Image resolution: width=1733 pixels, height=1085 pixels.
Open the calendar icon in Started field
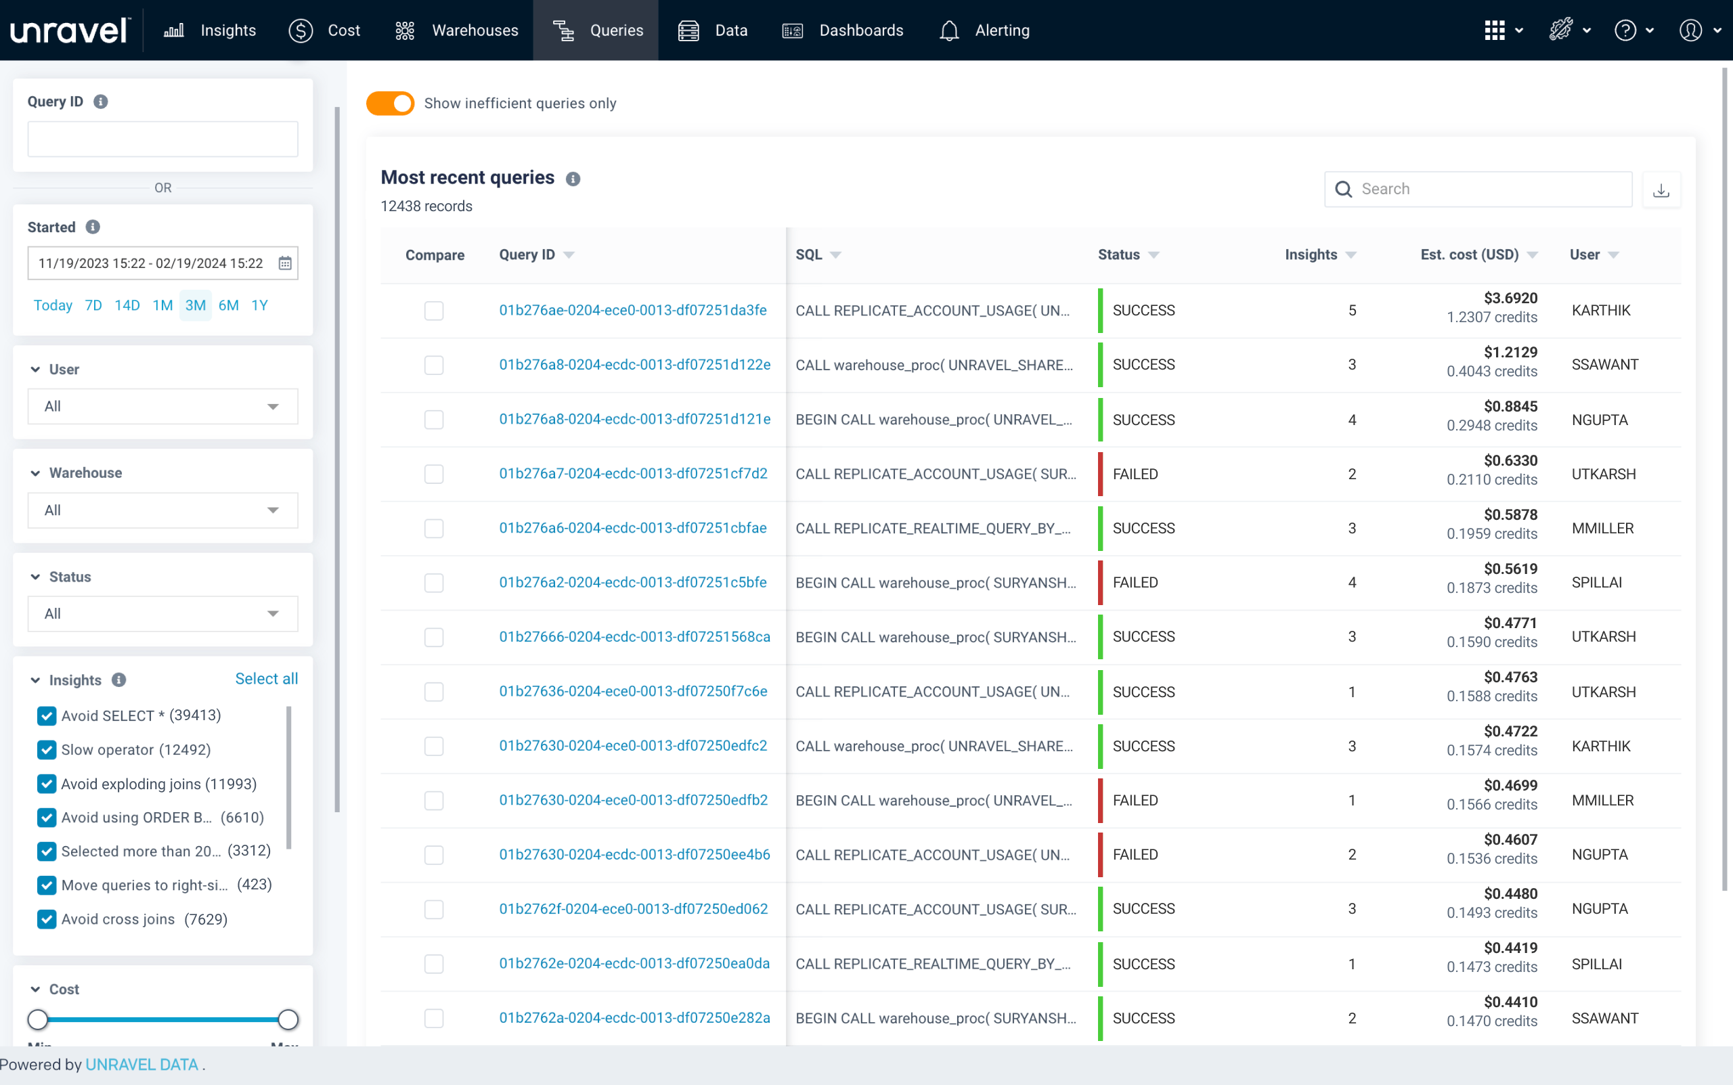click(285, 263)
